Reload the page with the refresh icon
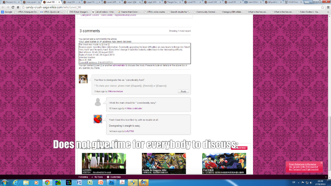The image size is (331, 186). tap(13, 7)
